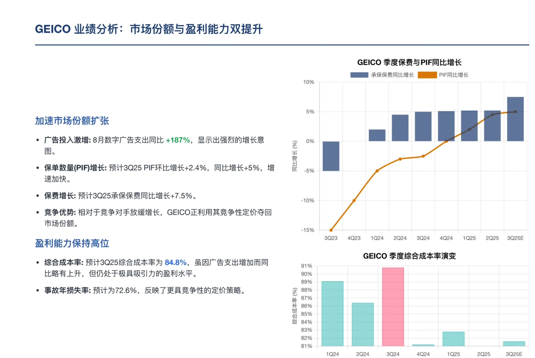Click the 4Q23 x-axis label
535x358 pixels.
[354, 238]
